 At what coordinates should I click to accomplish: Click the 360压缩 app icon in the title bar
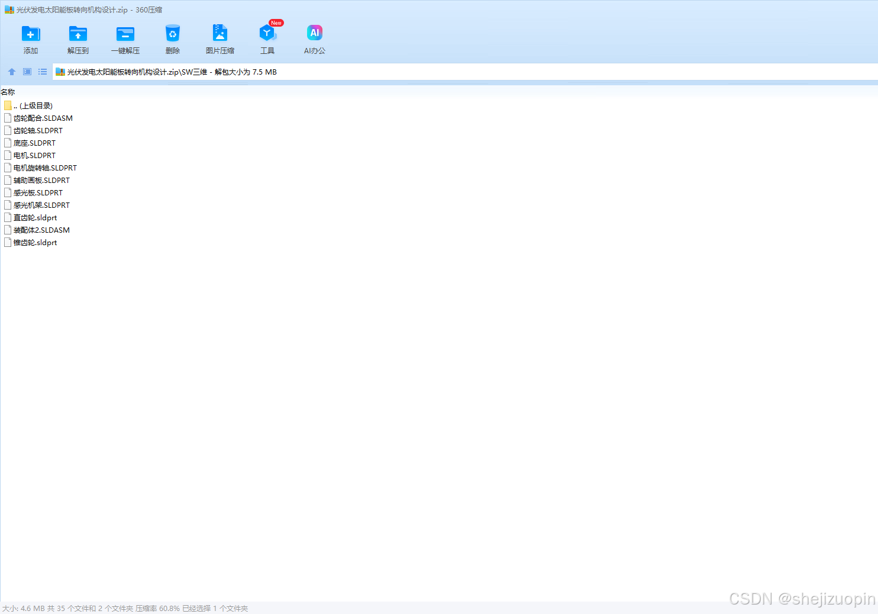pyautogui.click(x=9, y=10)
